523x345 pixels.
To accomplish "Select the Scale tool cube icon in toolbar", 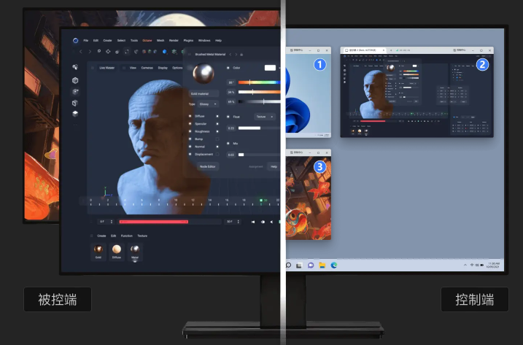I will click(117, 52).
